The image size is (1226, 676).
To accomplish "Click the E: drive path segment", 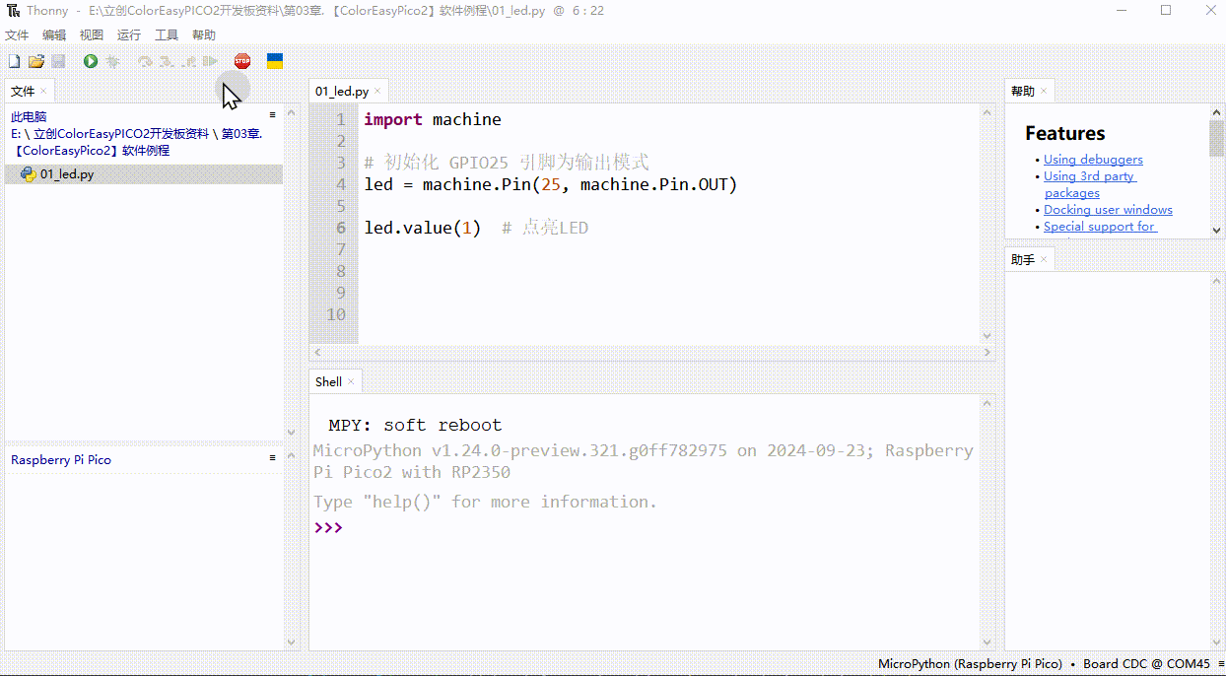I will [x=16, y=134].
